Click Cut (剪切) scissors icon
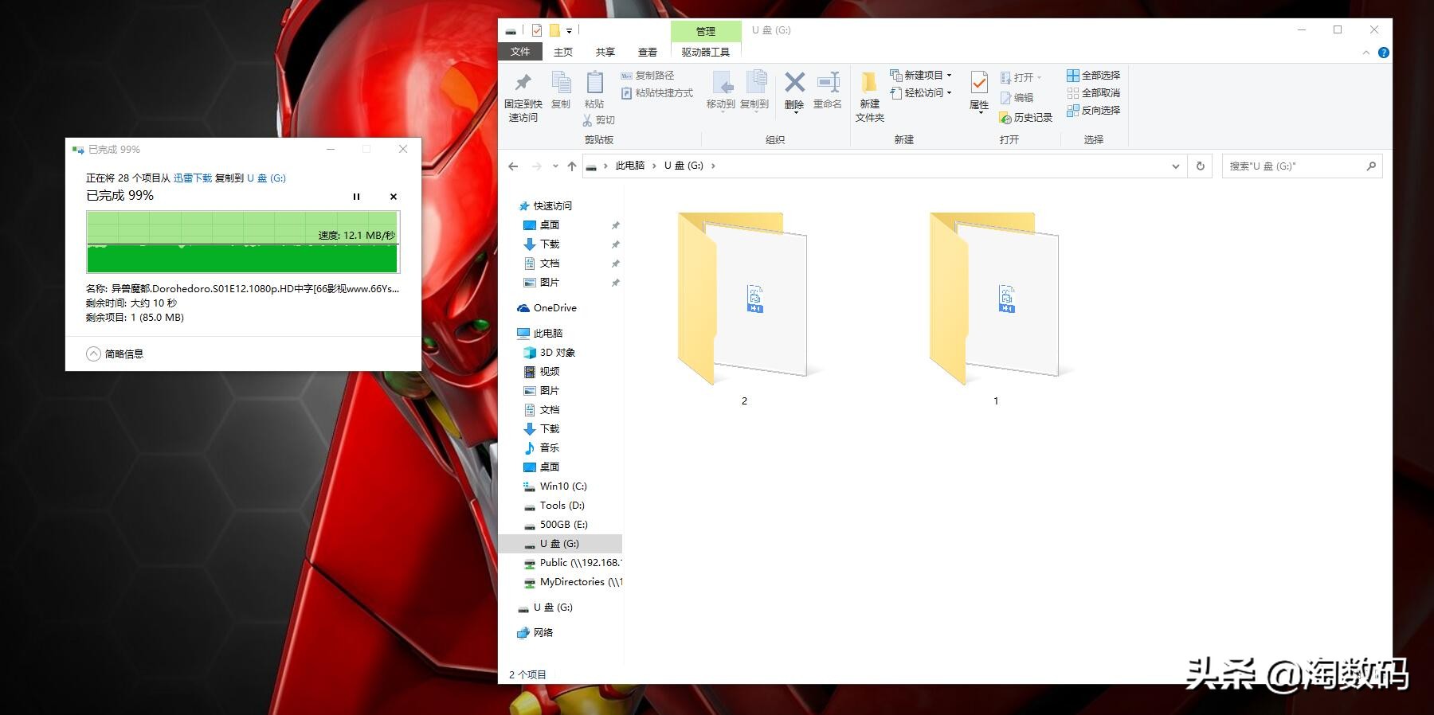Image resolution: width=1434 pixels, height=715 pixels. [588, 120]
